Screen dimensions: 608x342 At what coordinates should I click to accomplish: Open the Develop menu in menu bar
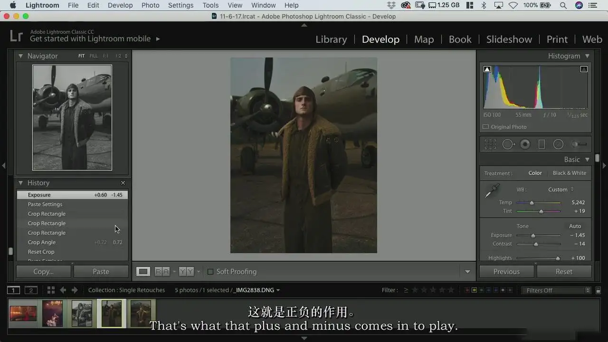point(120,5)
